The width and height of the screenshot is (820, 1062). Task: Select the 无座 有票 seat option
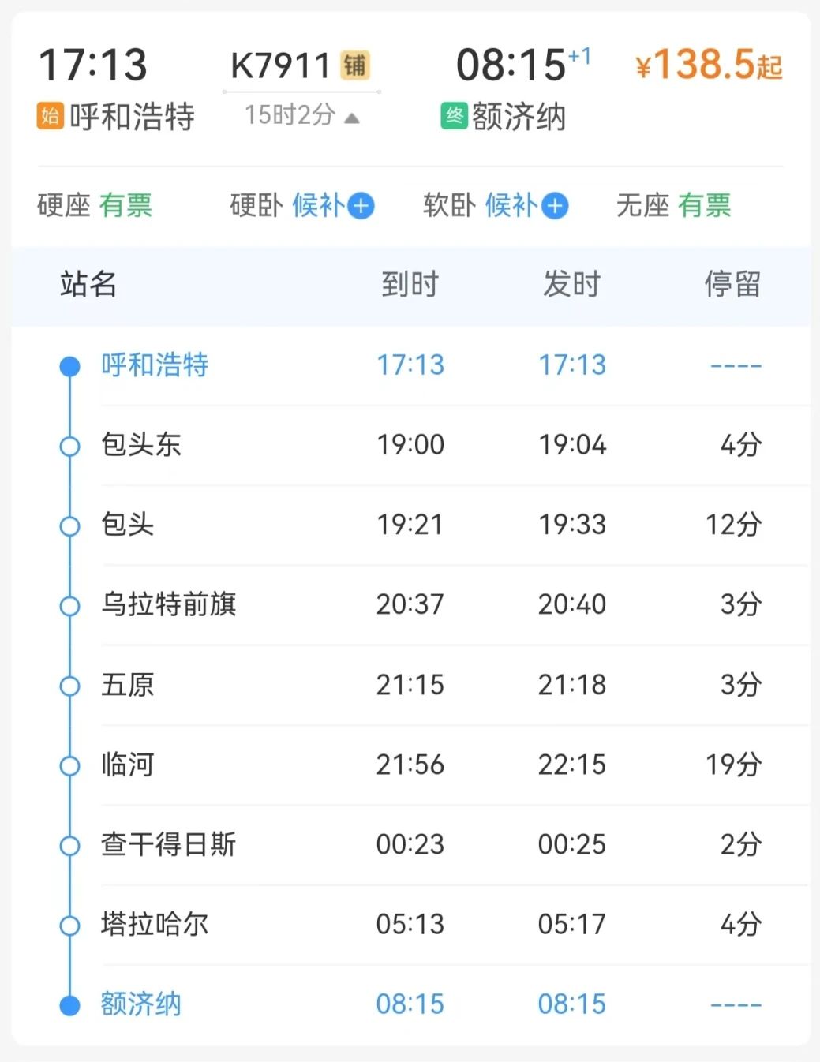tap(673, 206)
